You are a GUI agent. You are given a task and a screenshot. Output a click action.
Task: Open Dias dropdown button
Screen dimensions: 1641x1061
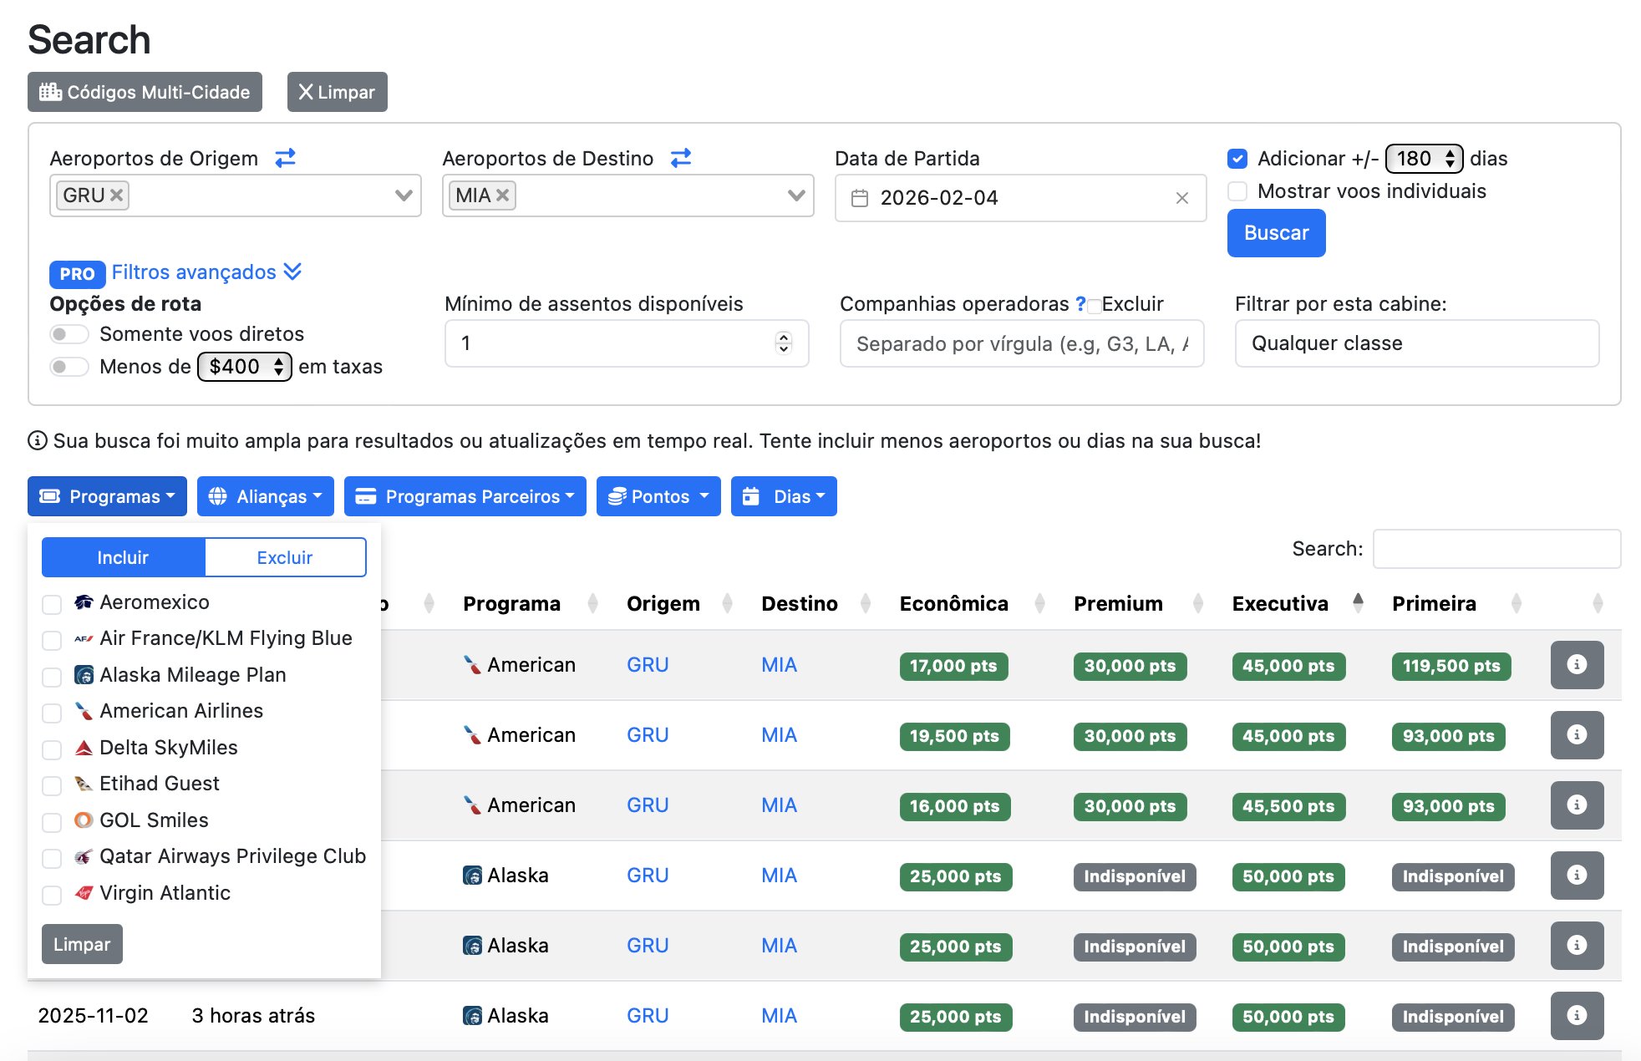click(784, 496)
